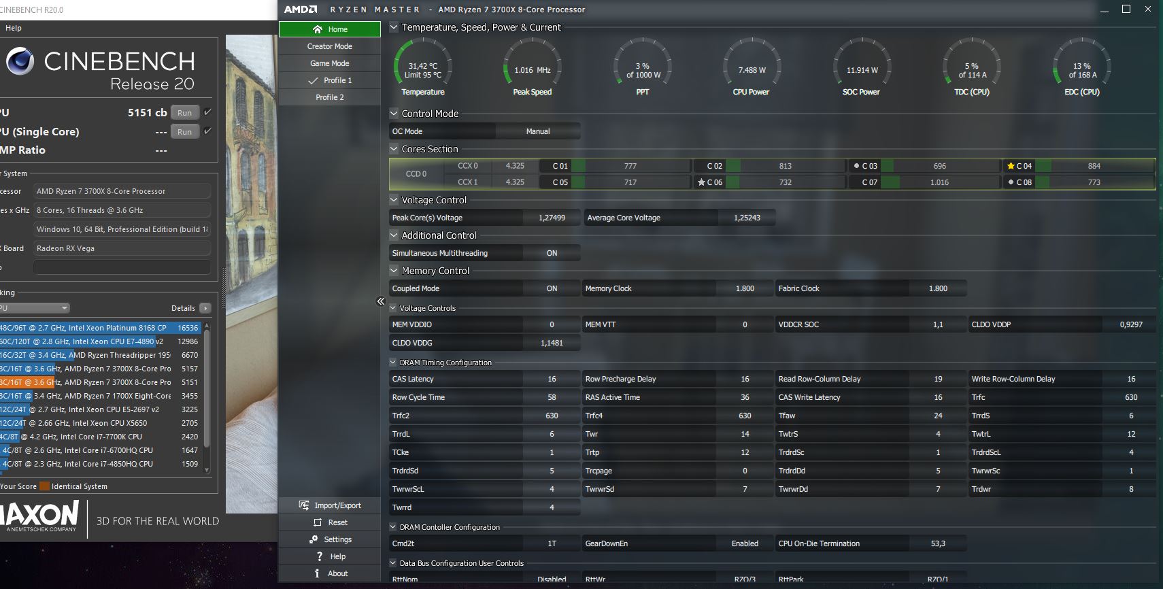This screenshot has height=589, width=1163.
Task: Click Details arrow button in Cinebench ranking
Action: click(x=205, y=308)
